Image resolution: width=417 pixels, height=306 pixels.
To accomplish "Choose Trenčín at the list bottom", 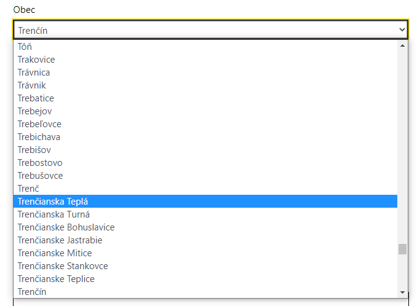I will 205,292.
